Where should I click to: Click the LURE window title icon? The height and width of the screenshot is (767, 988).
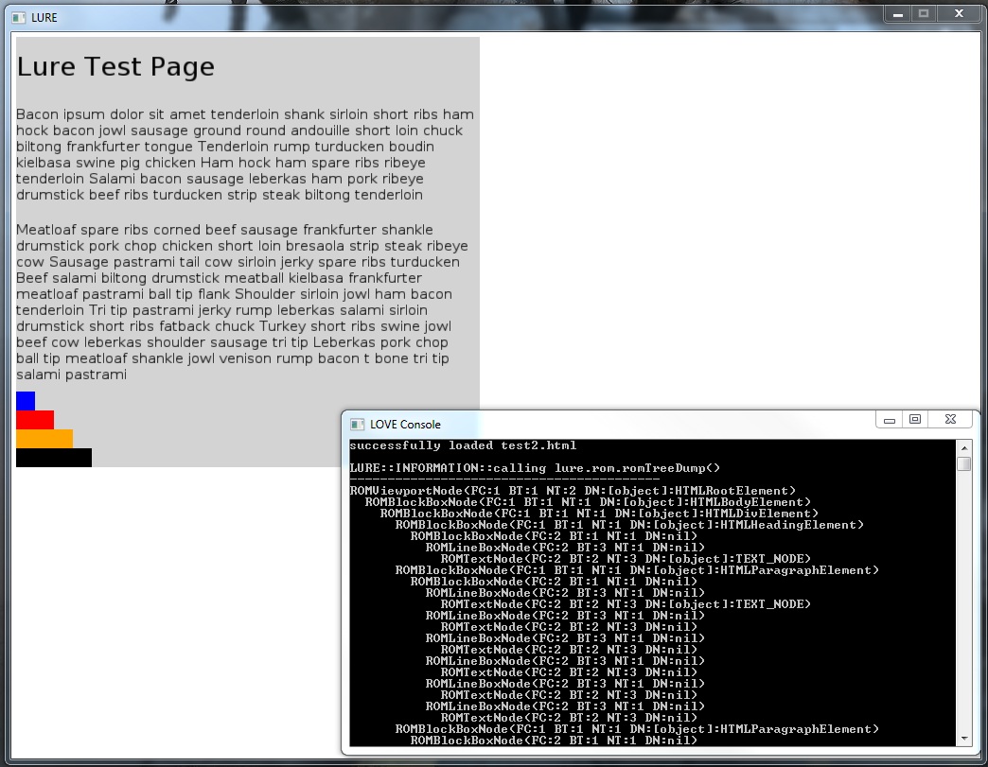coord(19,17)
